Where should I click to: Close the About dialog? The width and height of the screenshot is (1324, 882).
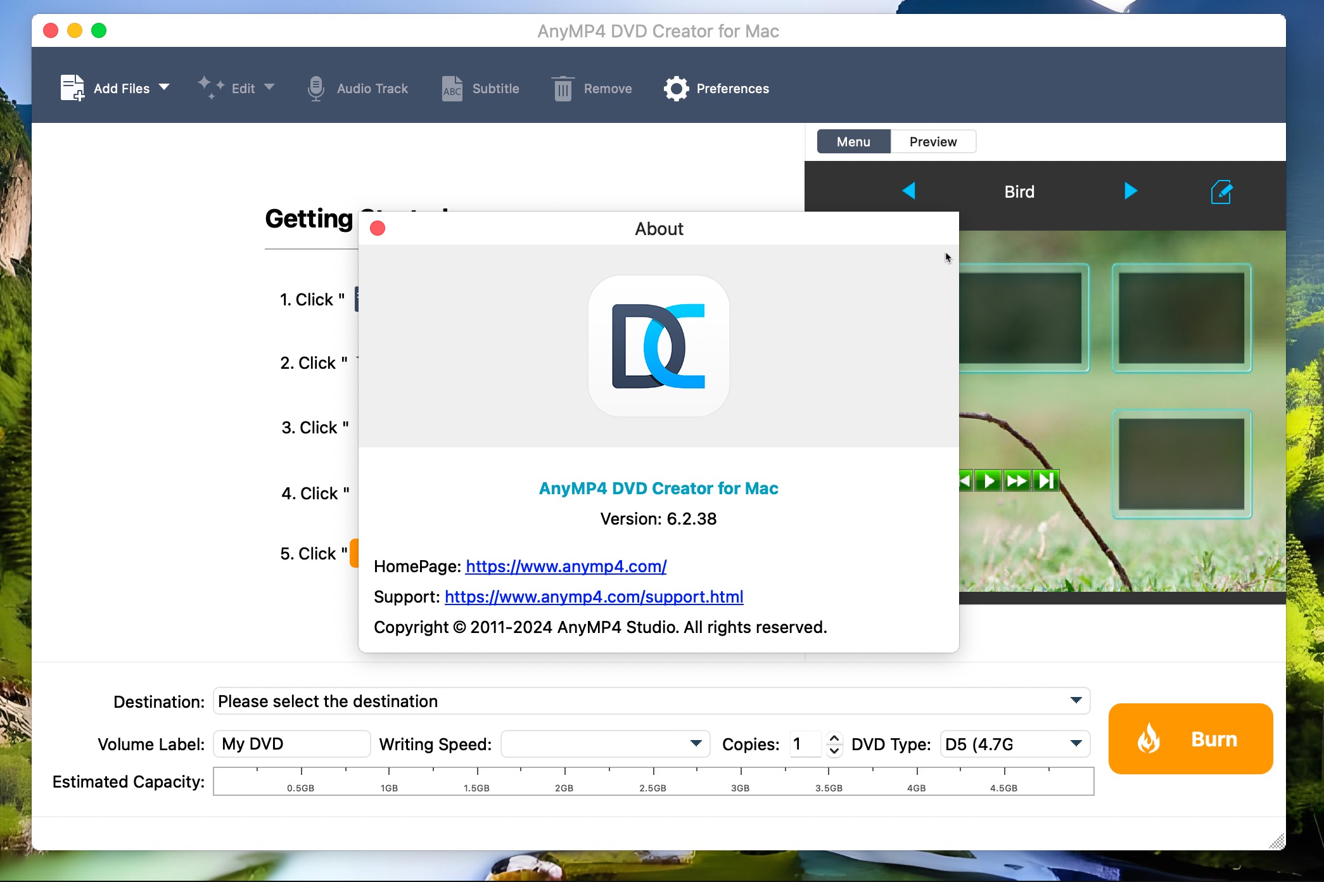378,228
